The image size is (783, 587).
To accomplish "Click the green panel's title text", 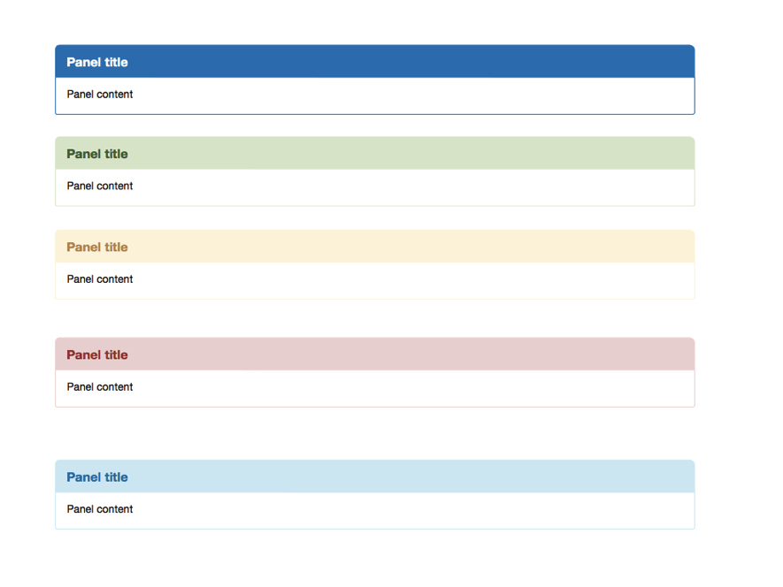I will 97,154.
